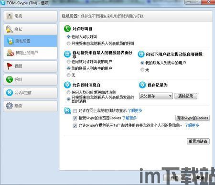
Task: Click the green phone icon beside 允许呼叫自
Action: click(x=67, y=29)
